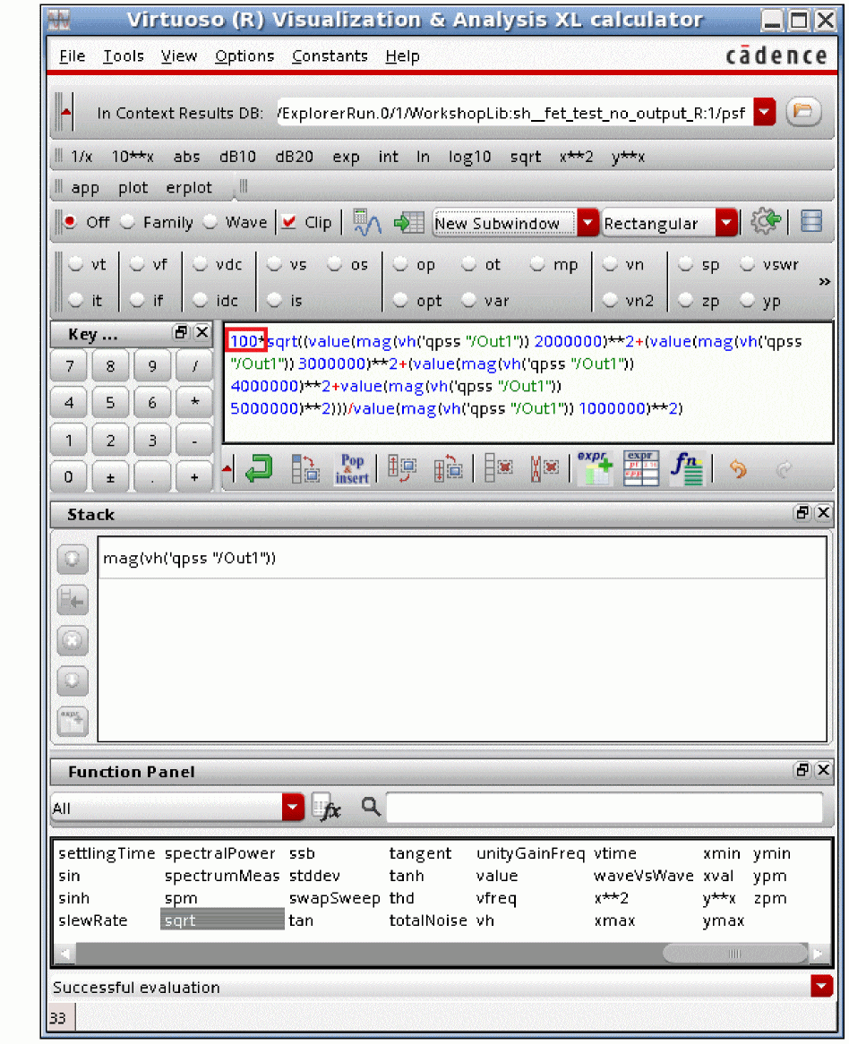
Task: Click the keypad ± sign button
Action: pyautogui.click(x=110, y=477)
